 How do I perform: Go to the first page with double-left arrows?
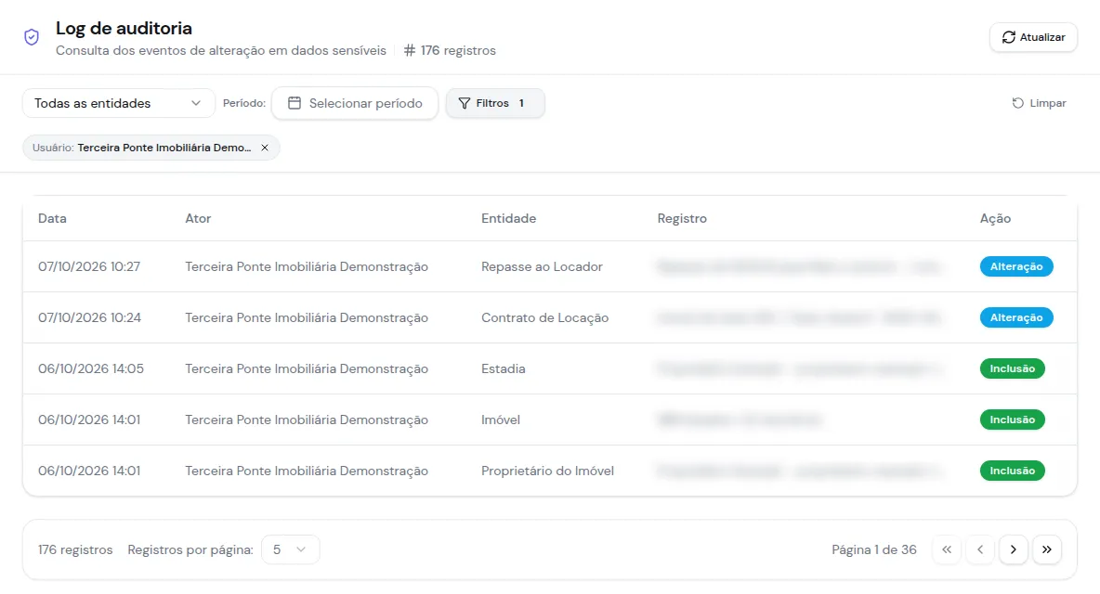point(947,549)
